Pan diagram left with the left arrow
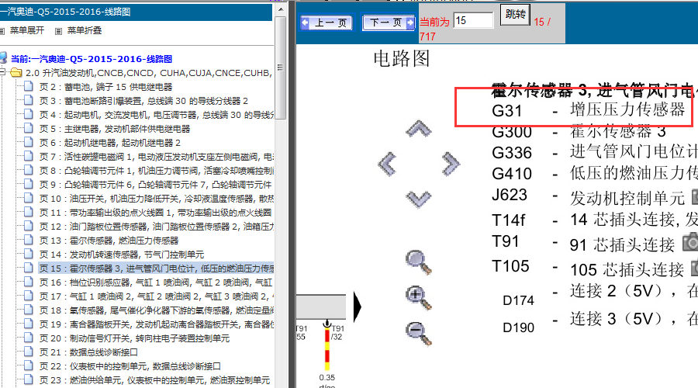Image resolution: width=698 pixels, height=388 pixels. (x=387, y=164)
